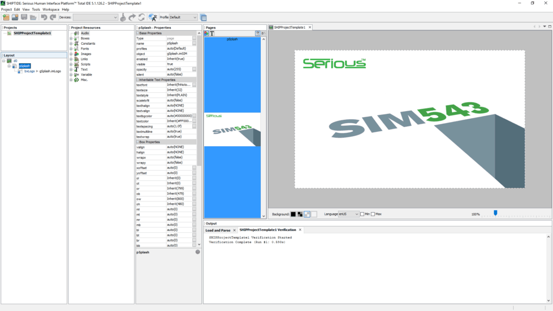
Task: Expand the Boxes resource node
Action: pyautogui.click(x=71, y=38)
